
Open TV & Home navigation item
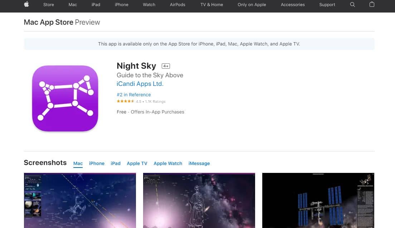pos(211,5)
